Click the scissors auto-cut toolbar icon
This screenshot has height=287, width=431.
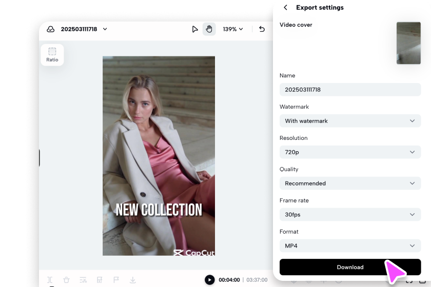(83, 280)
